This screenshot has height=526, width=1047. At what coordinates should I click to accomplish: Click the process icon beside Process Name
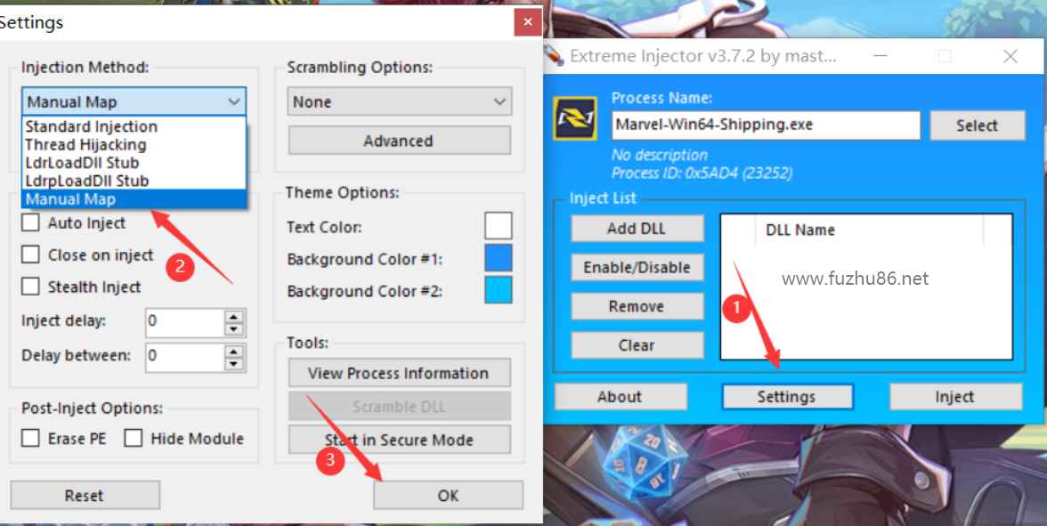tap(575, 119)
